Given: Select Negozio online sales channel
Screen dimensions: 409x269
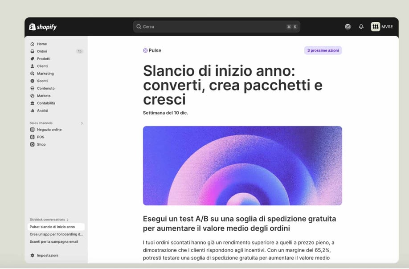Looking at the screenshot, I should click(49, 130).
